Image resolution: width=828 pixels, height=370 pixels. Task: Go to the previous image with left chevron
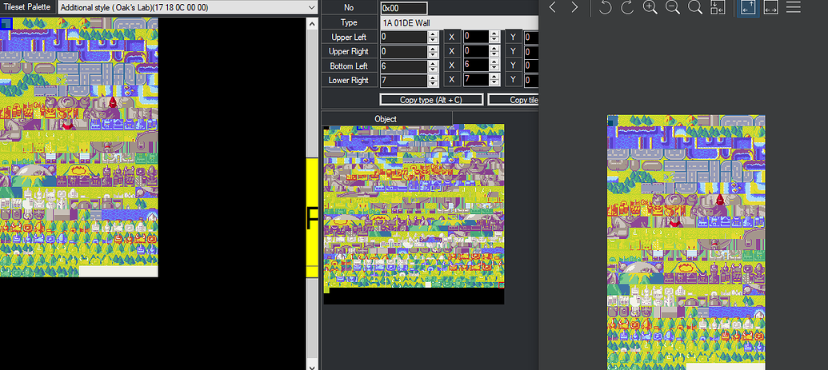tap(553, 7)
